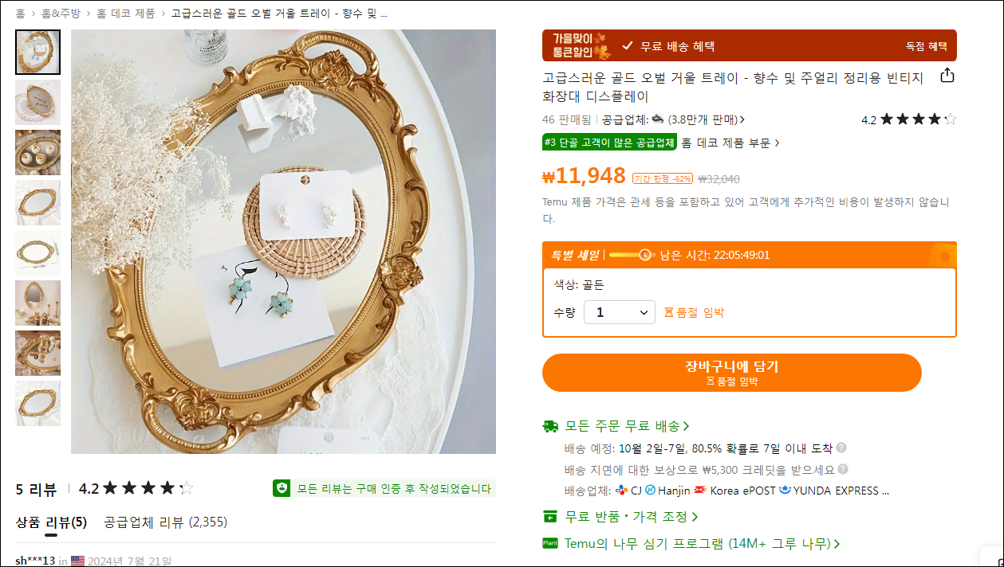Click the 장바구니에 담기 button

(x=731, y=373)
